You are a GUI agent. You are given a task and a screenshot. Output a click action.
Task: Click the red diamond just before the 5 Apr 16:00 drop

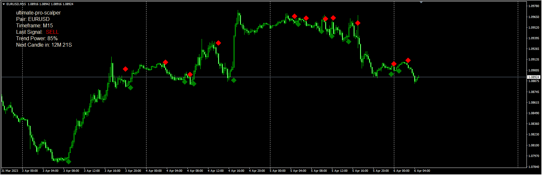pyautogui.click(x=358, y=23)
